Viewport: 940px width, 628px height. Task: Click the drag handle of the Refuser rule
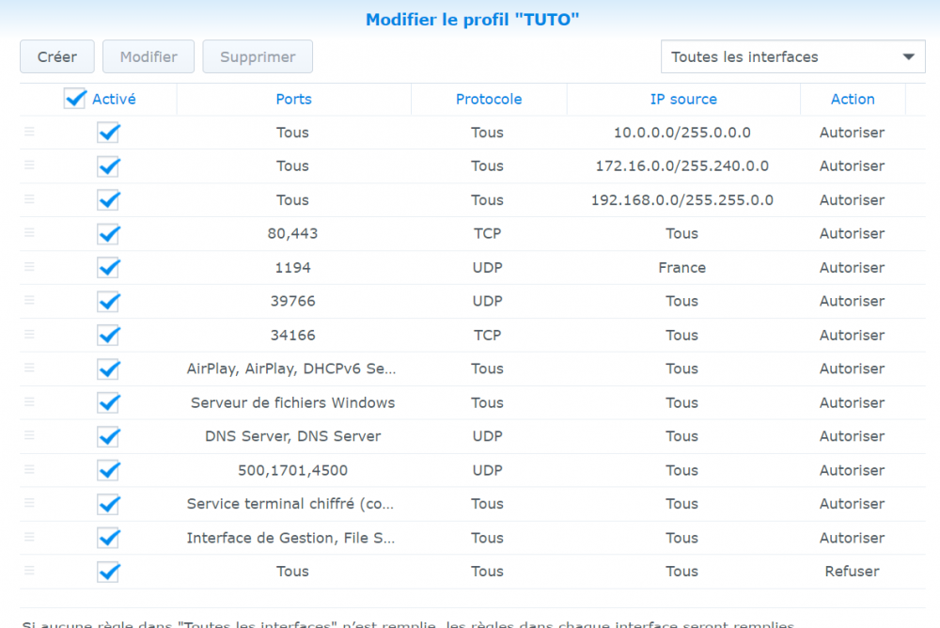29,571
